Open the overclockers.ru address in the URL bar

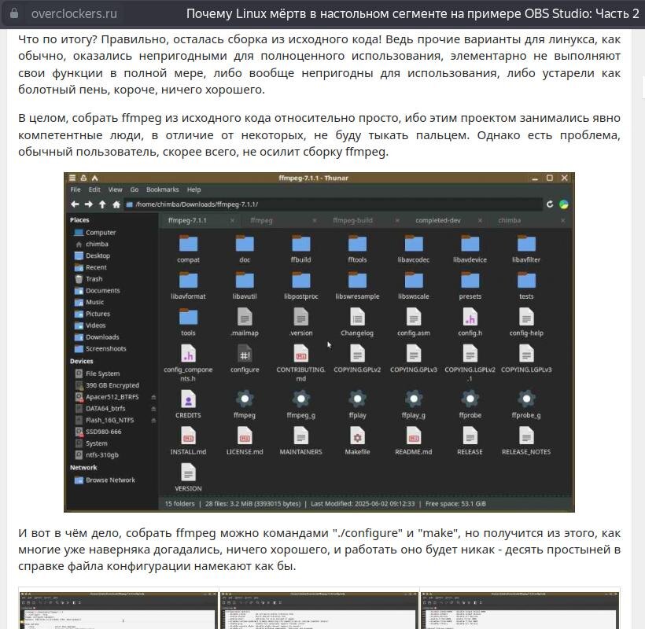(74, 13)
